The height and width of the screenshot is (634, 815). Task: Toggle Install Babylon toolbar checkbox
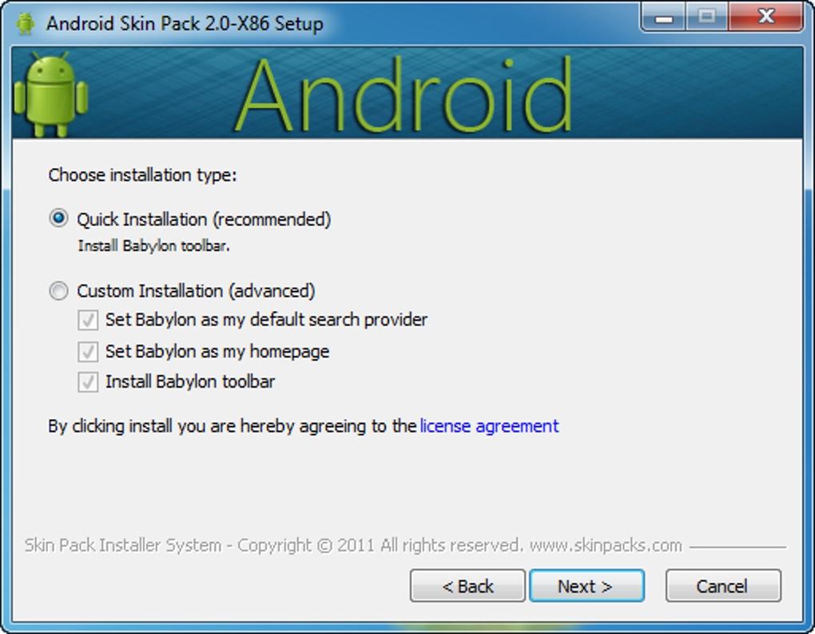[x=88, y=381]
